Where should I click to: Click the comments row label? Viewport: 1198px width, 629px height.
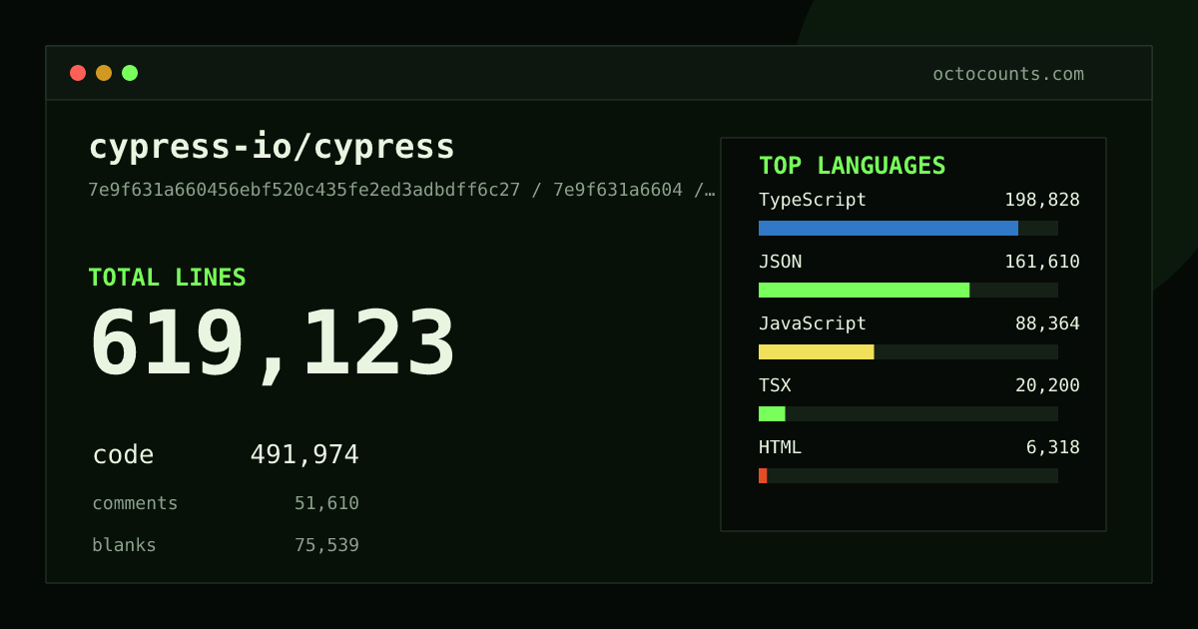click(135, 503)
